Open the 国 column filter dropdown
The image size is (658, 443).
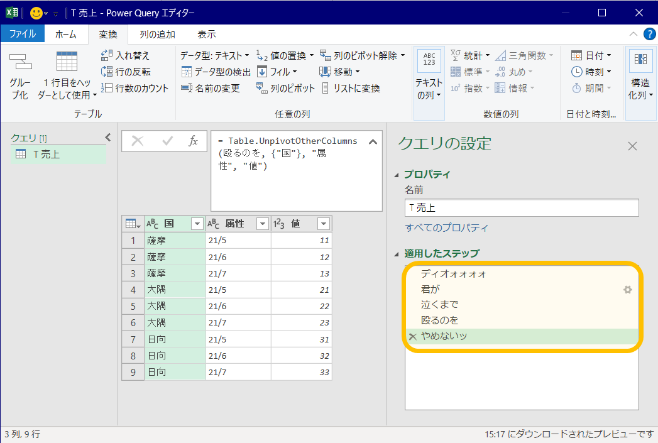coord(197,223)
